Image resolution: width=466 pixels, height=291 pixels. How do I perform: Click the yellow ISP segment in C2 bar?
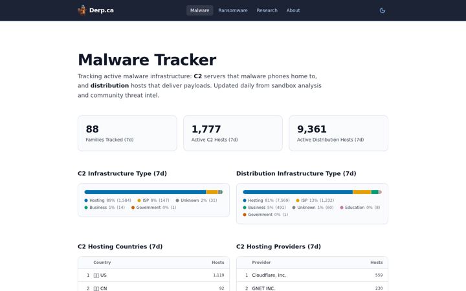[x=212, y=192]
